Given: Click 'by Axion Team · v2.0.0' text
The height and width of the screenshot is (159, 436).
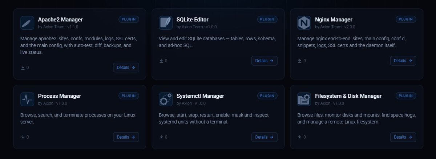Looking at the screenshot, I should click(x=335, y=27).
